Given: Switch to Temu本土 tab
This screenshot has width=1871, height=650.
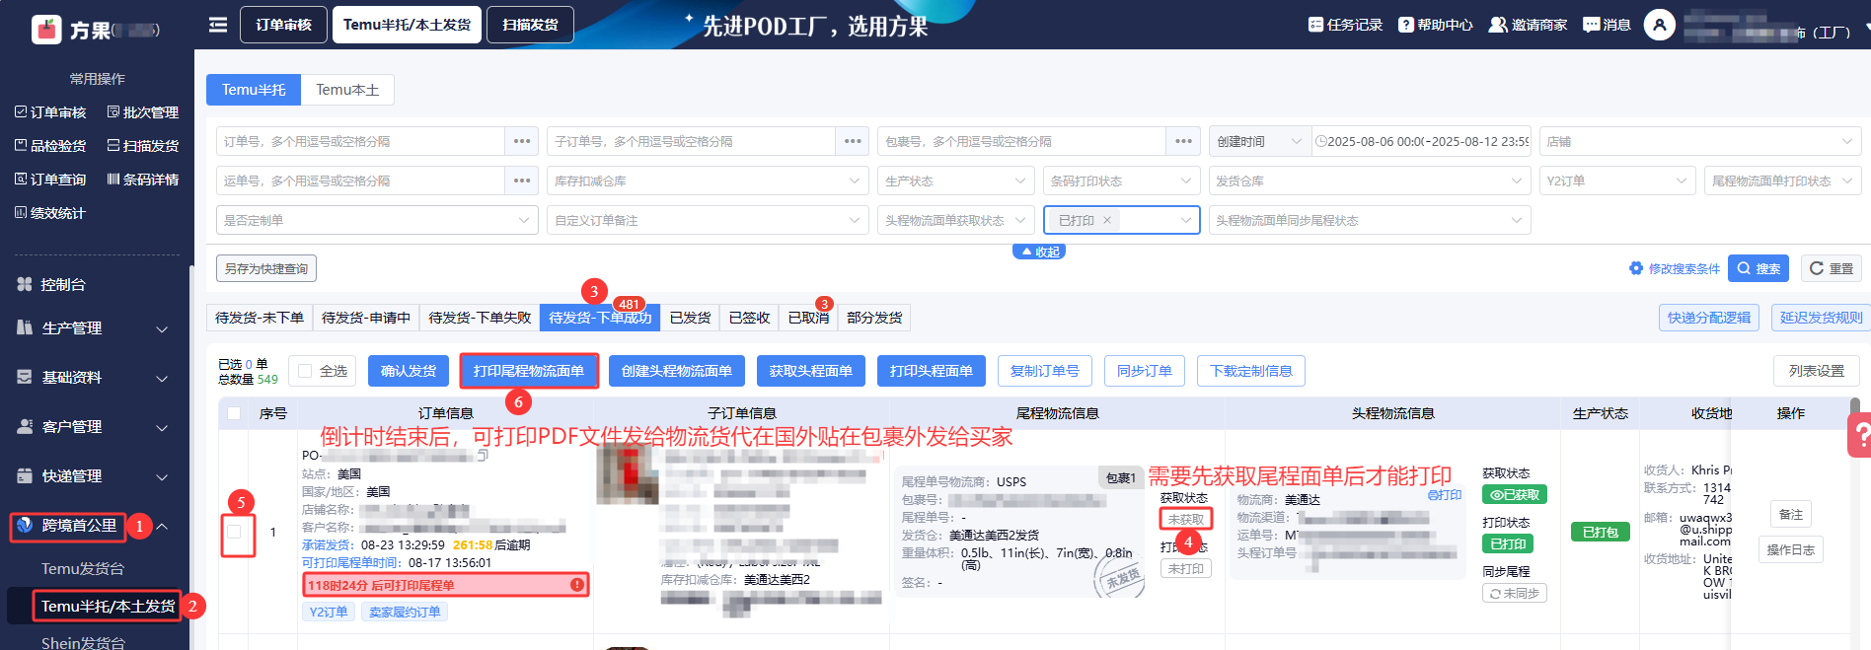Looking at the screenshot, I should click(x=347, y=90).
